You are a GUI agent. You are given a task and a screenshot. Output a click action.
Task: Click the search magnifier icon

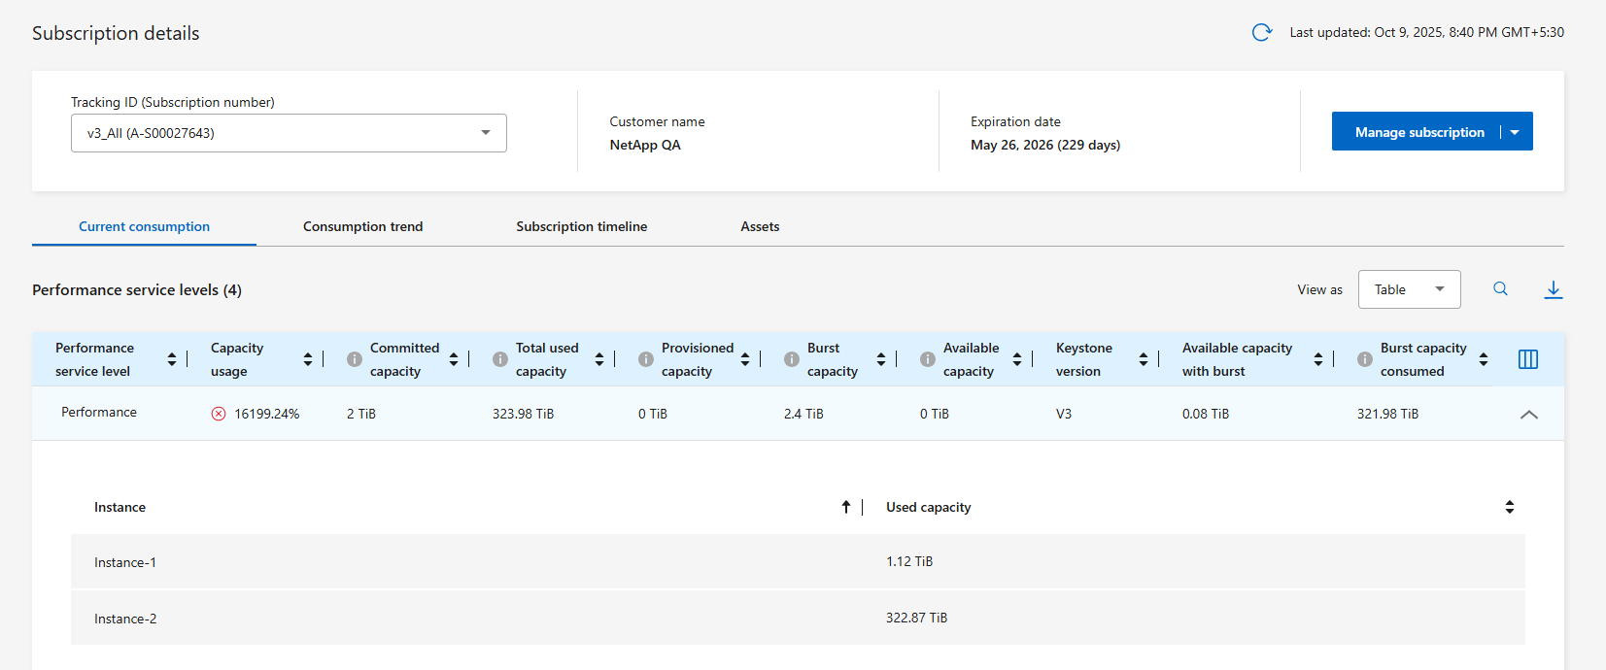tap(1500, 289)
